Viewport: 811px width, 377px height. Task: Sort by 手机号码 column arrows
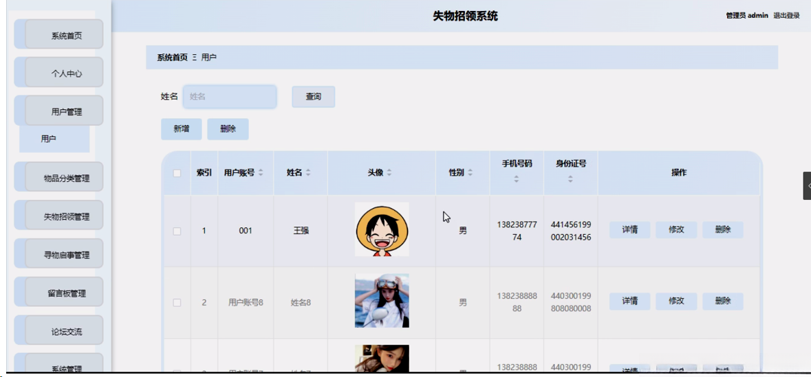tap(516, 179)
